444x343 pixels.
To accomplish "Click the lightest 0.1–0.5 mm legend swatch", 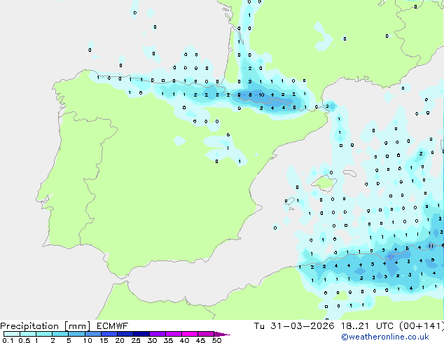I will click(x=12, y=334).
